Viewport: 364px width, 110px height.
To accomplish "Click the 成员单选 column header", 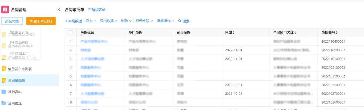I will click(x=183, y=33).
